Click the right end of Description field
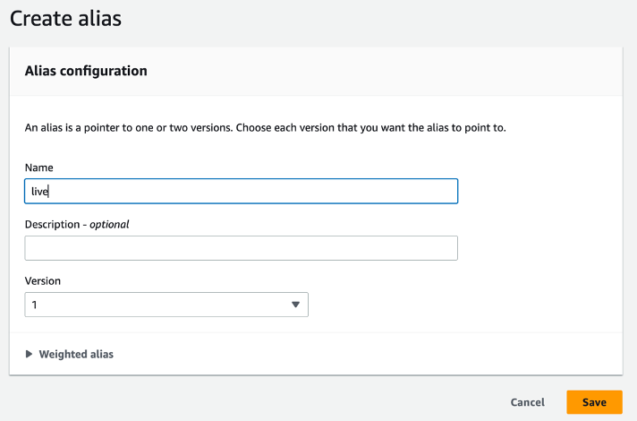 click(438, 248)
